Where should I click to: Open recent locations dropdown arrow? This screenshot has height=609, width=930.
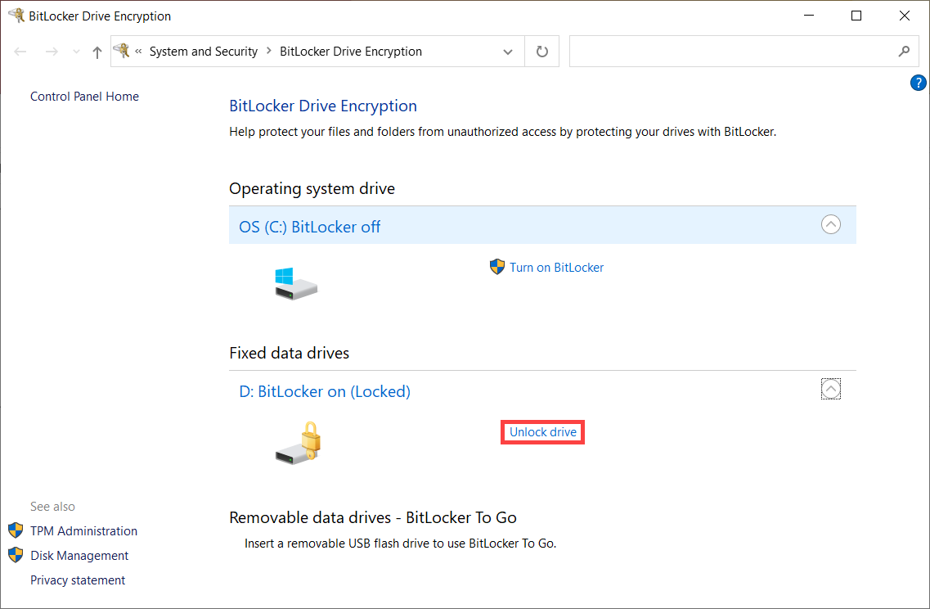tap(76, 52)
